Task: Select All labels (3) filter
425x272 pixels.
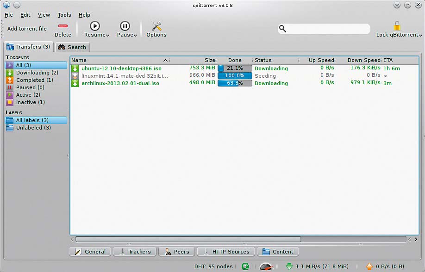Action: coord(36,120)
